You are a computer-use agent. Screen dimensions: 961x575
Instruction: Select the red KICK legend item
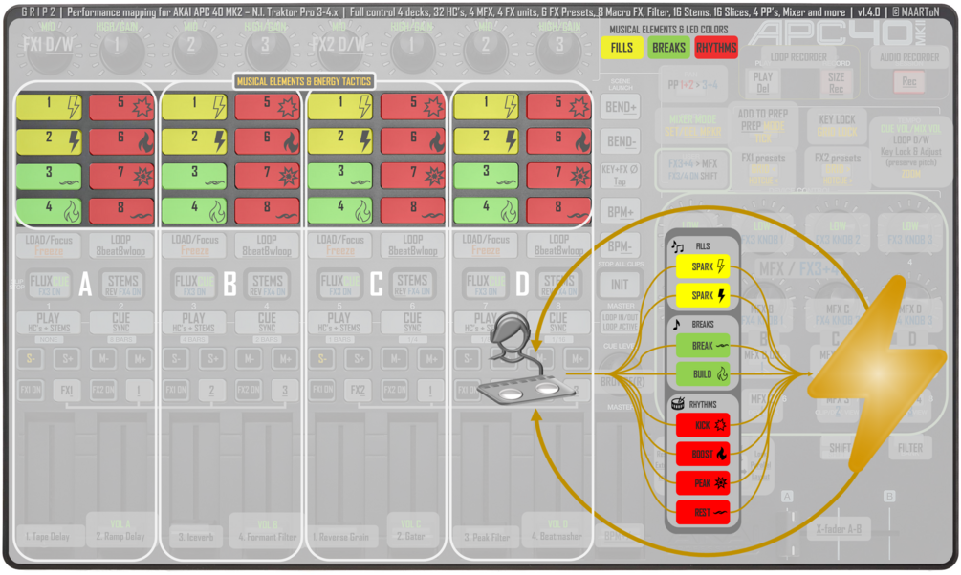[x=703, y=425]
